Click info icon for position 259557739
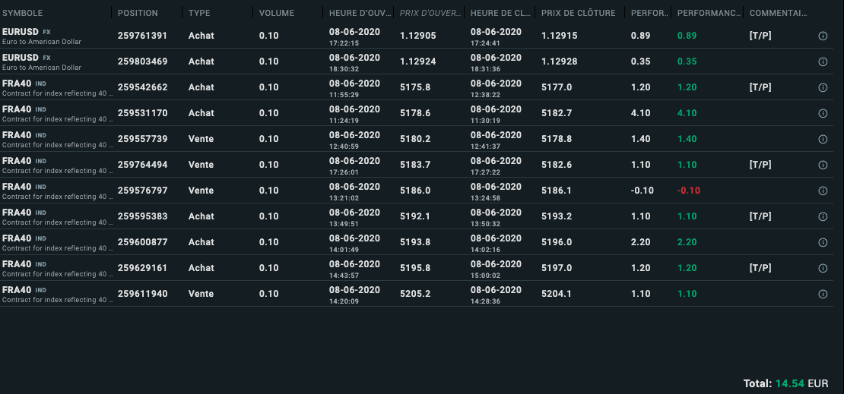The image size is (844, 394). point(823,140)
